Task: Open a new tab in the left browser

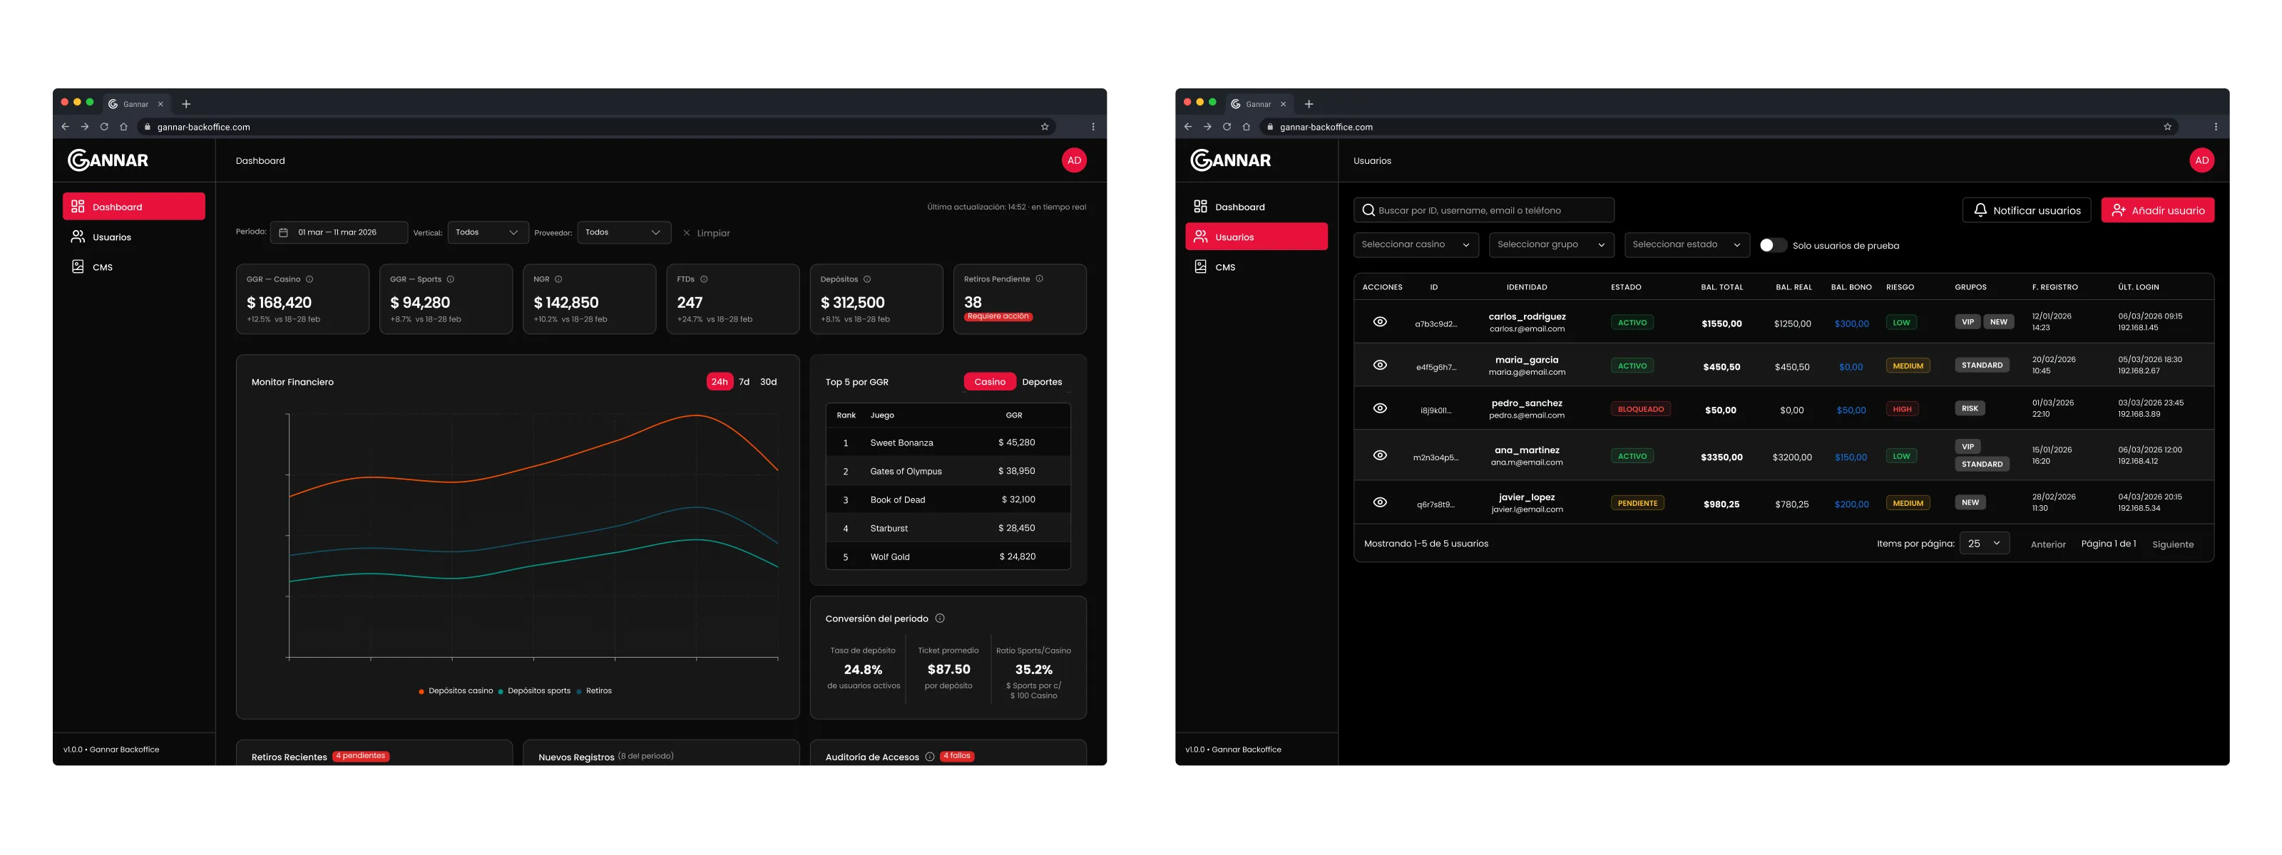Action: tap(186, 103)
